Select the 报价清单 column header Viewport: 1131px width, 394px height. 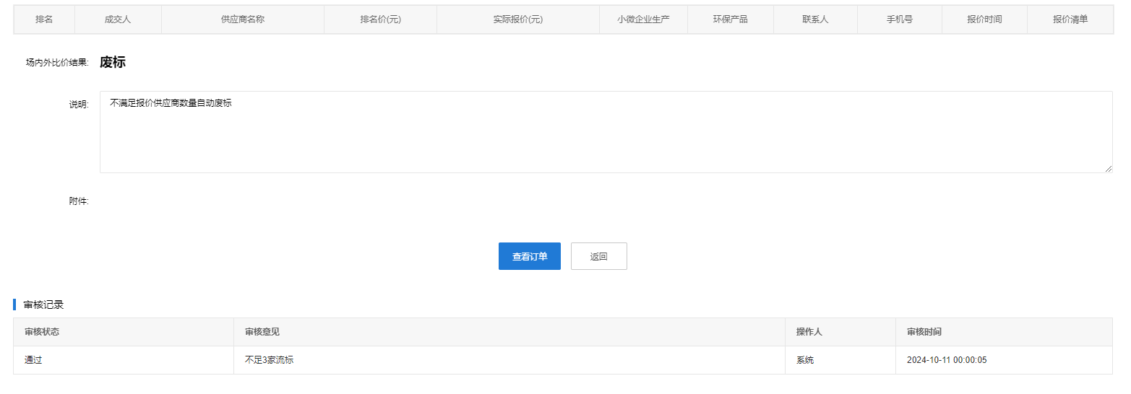1070,19
